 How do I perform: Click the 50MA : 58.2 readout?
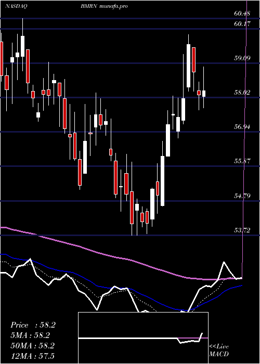coord(33,346)
